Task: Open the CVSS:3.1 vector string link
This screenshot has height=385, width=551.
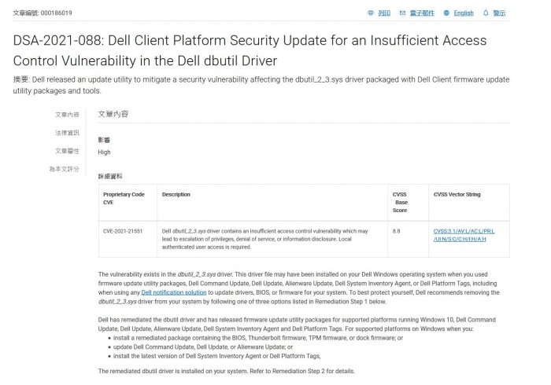Action: pyautogui.click(x=464, y=235)
